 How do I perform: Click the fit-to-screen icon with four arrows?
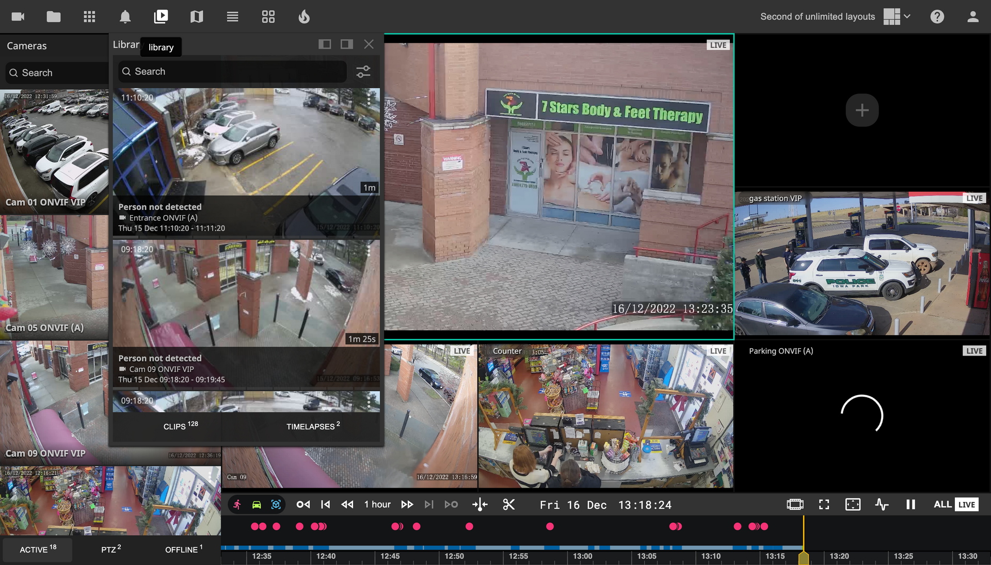853,505
